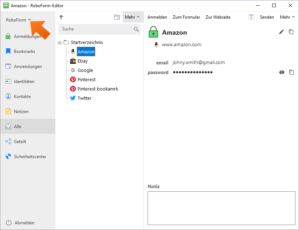Click the Pinterest bookamrk icon
The image size is (299, 230).
[73, 89]
